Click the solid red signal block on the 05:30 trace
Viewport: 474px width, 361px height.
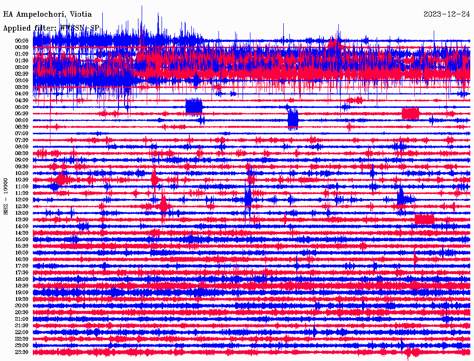pyautogui.click(x=410, y=113)
